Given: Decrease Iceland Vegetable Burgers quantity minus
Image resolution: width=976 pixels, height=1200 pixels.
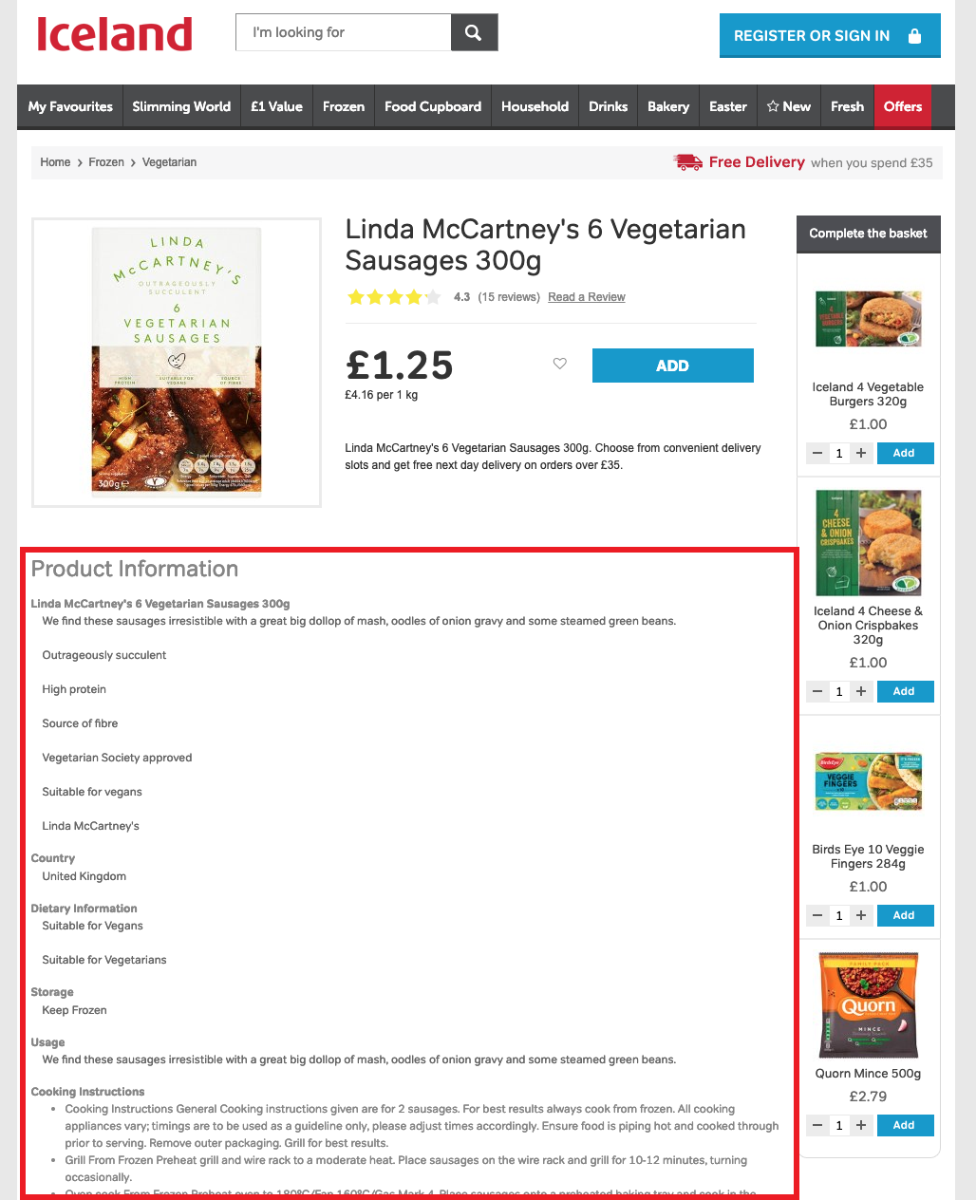Looking at the screenshot, I should point(817,453).
